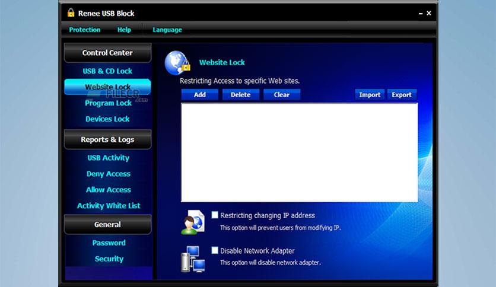The height and width of the screenshot is (287, 496).
Task: Click the globe Website Lock icon
Action: pos(177,63)
